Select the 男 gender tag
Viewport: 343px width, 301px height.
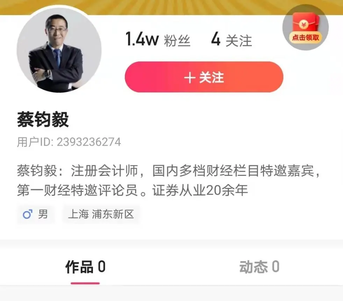tap(36, 214)
